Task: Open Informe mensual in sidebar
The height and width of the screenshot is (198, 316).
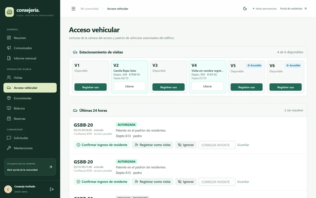Action: pyautogui.click(x=30, y=58)
